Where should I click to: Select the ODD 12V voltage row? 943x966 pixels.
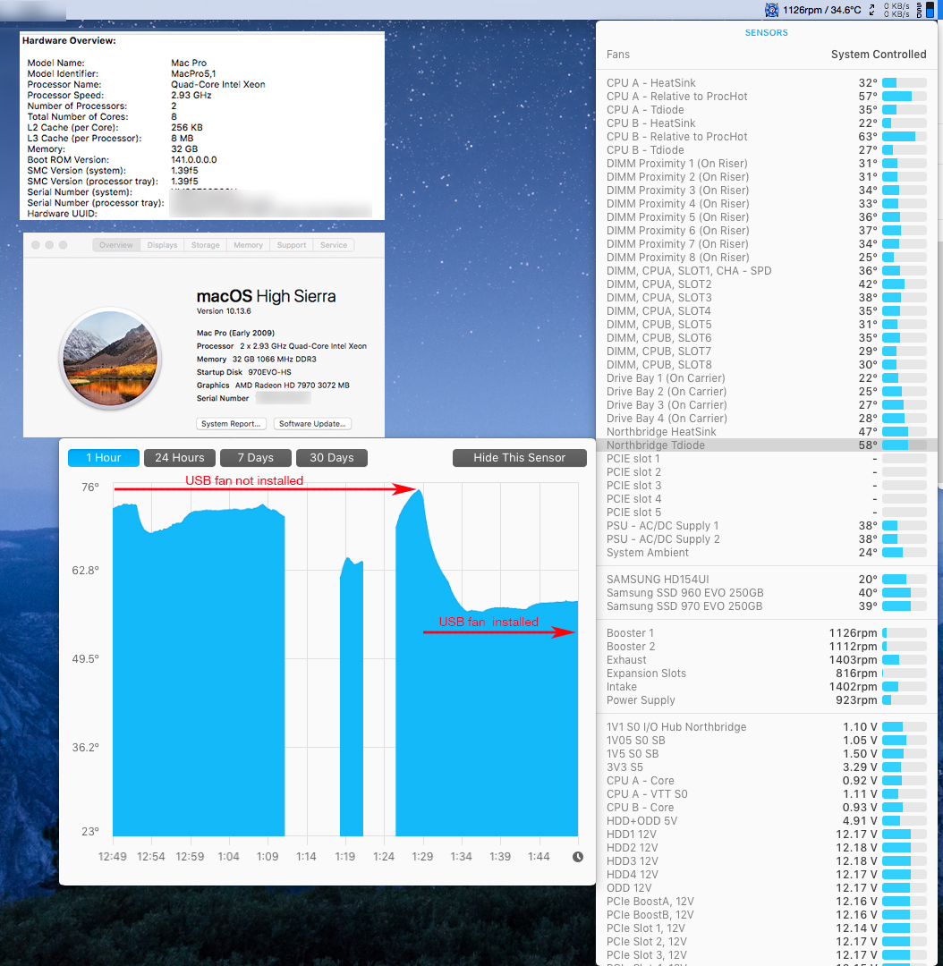766,888
